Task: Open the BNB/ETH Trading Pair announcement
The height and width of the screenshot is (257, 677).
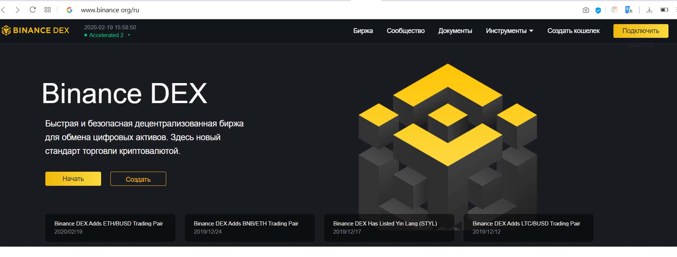Action: (x=250, y=228)
